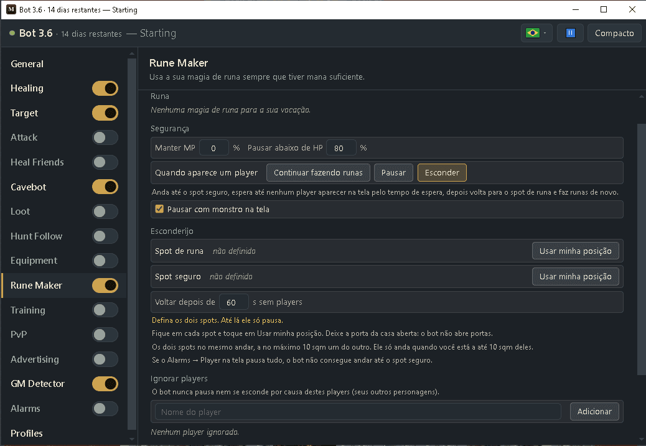The height and width of the screenshot is (446, 646).
Task: Open the Attack section label
Action: pos(24,137)
